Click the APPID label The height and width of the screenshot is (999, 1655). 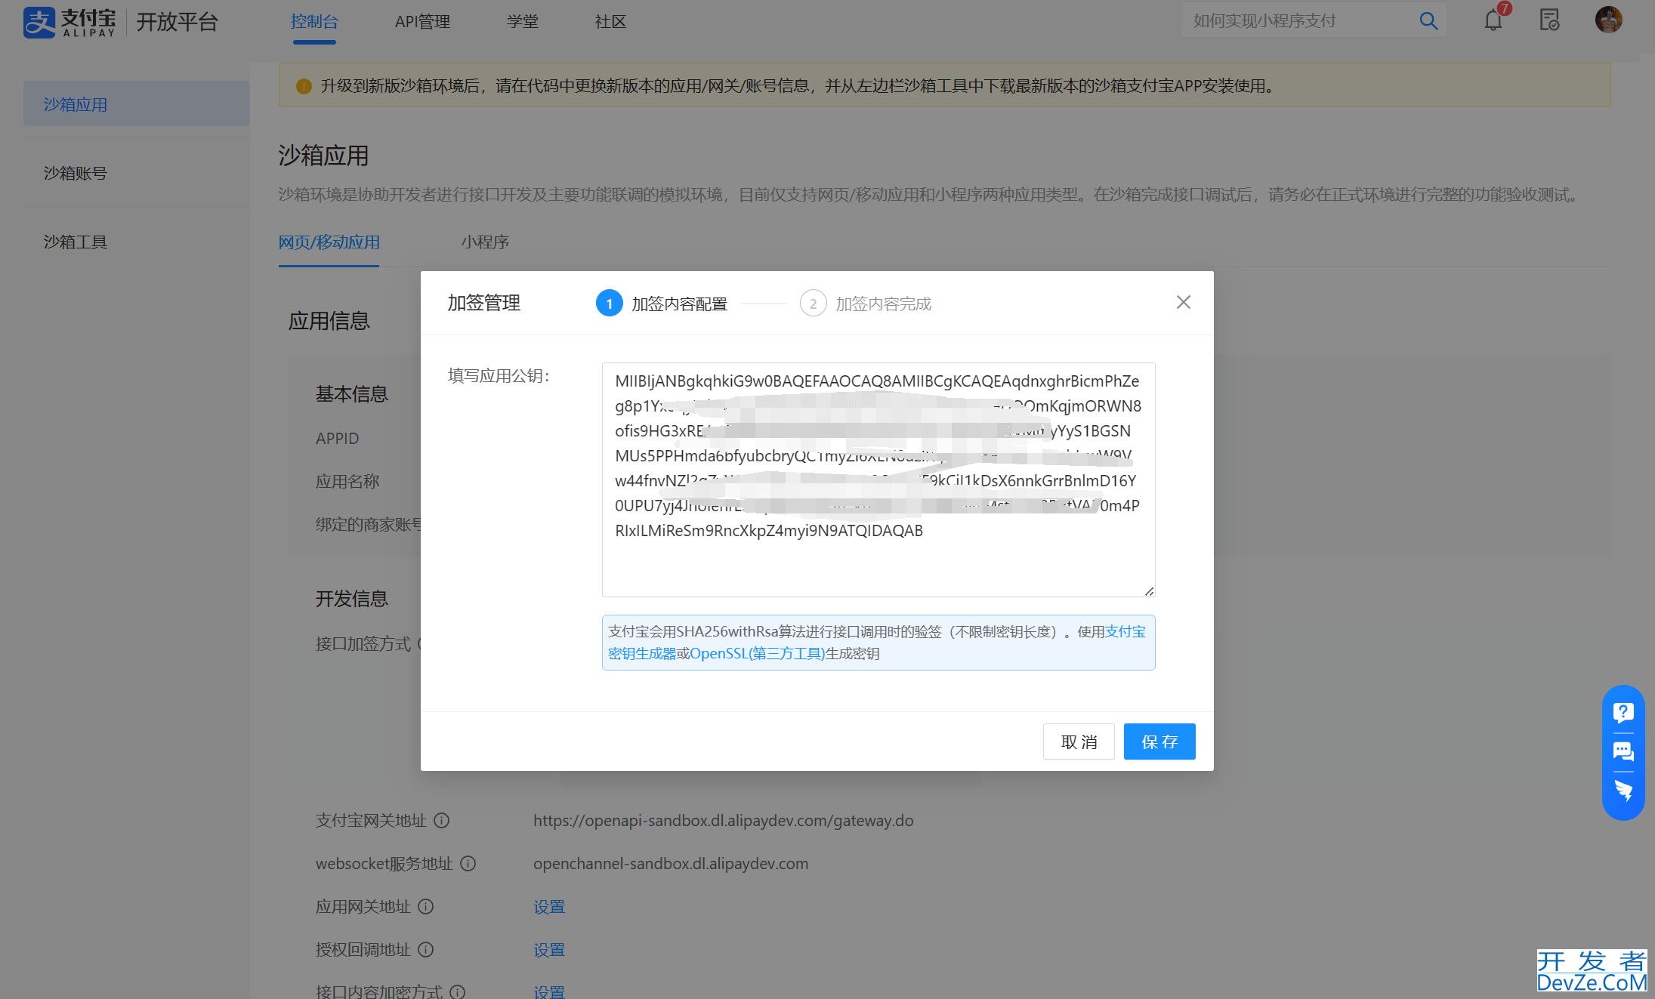tap(338, 439)
